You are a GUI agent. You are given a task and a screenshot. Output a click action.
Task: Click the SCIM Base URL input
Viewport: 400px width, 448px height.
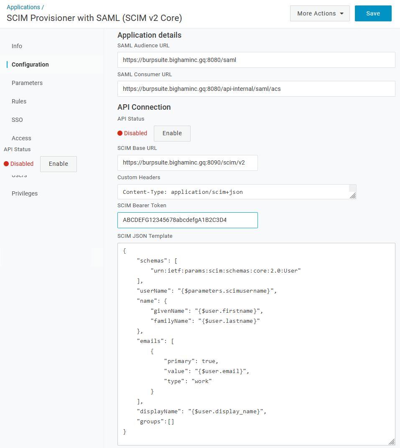tap(187, 163)
